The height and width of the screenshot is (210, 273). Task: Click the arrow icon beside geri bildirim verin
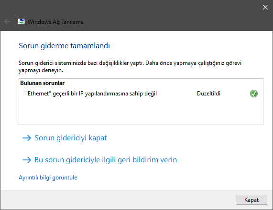pos(27,160)
